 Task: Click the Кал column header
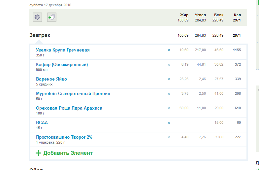[237, 15]
